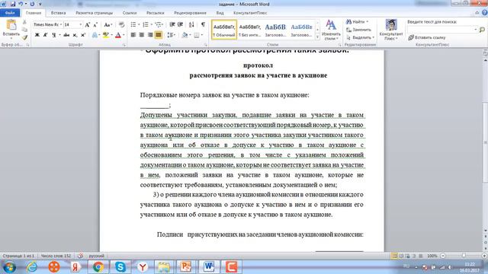
Task: Click the decrease indent icon
Action: (x=172, y=24)
